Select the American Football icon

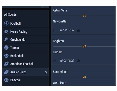pyautogui.click(x=6, y=64)
